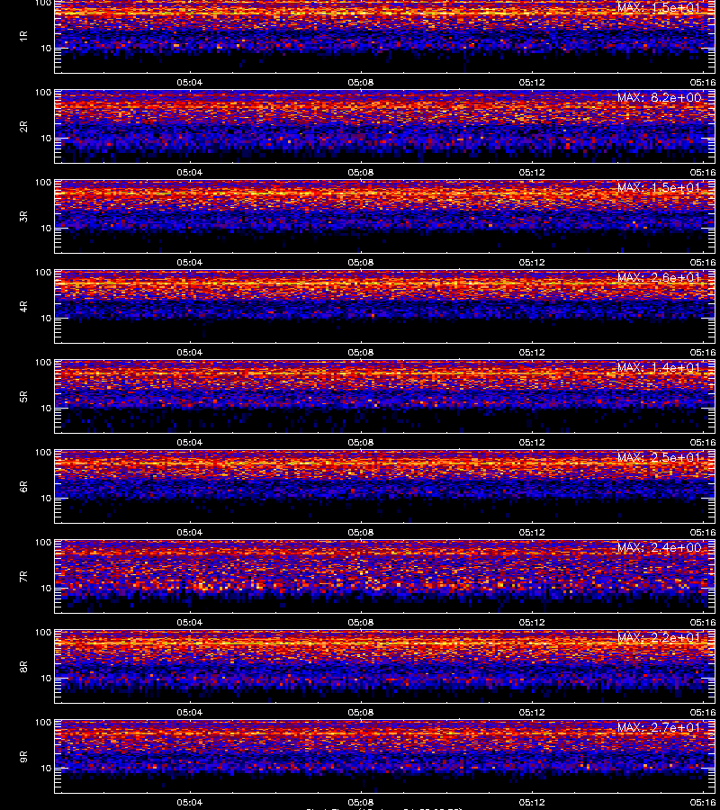Image resolution: width=720 pixels, height=810 pixels.
Task: Click the 100 y-axis label of panel 6R
Action: [43, 453]
